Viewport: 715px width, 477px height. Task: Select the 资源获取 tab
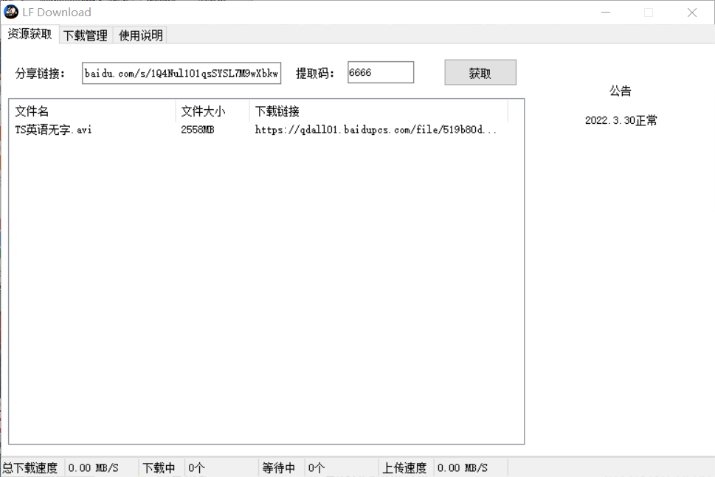click(30, 35)
